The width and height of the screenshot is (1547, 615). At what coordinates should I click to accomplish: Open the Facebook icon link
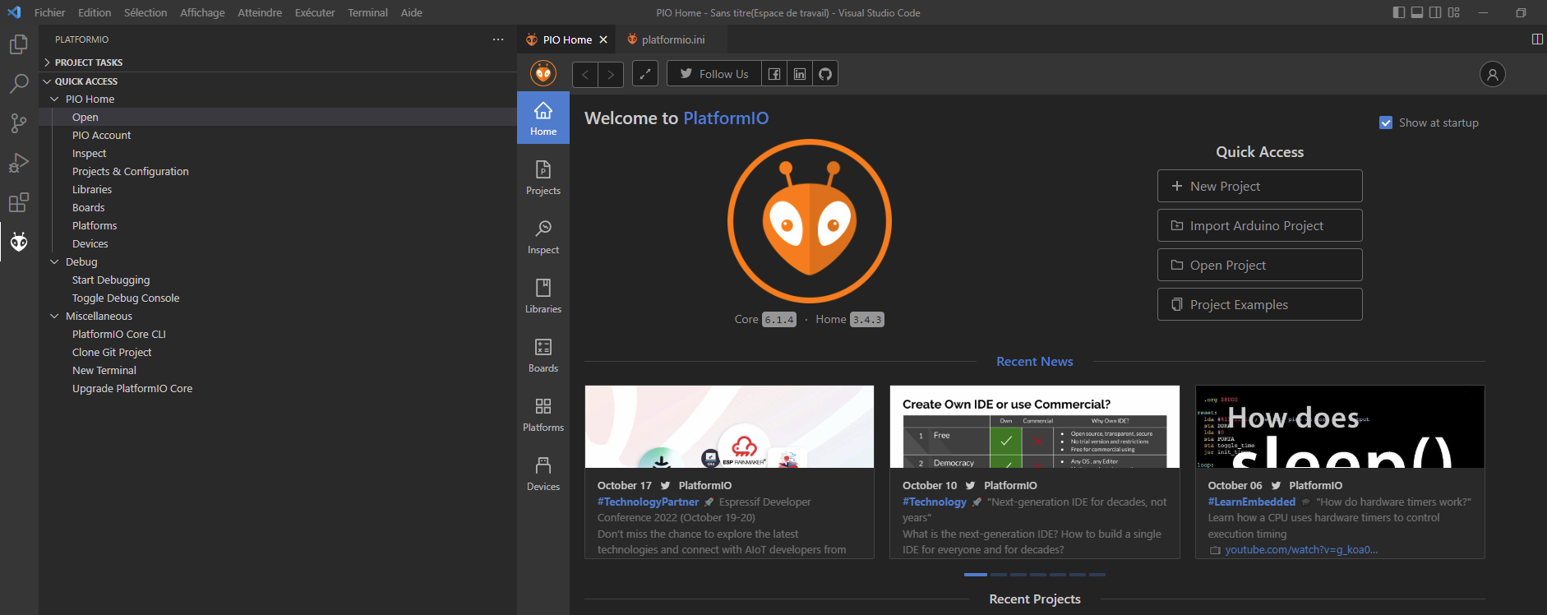(774, 74)
